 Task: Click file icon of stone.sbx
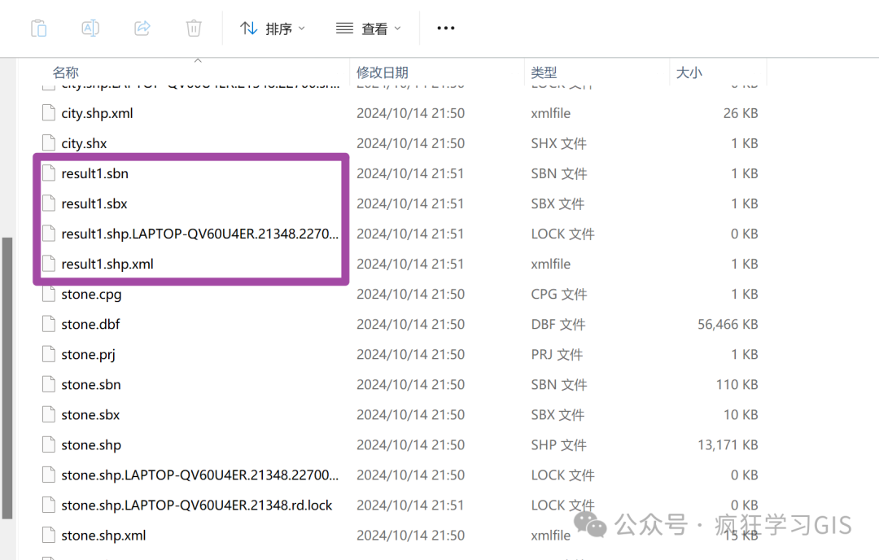pos(49,414)
